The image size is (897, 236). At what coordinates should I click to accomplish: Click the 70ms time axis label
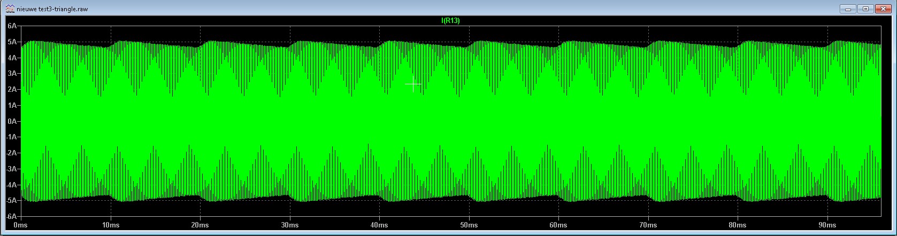(648, 226)
